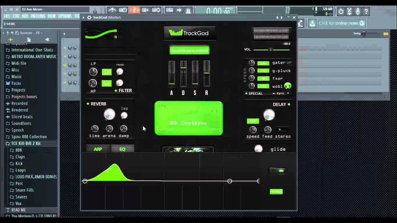Toggle the DELAY section LED
Viewport: 397px width, 223px height.
289,104
